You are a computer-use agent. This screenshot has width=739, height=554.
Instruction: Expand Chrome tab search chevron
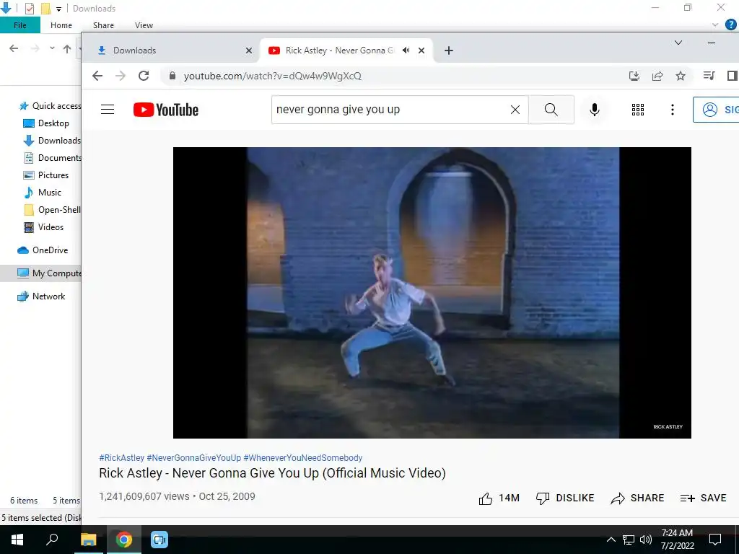(x=678, y=43)
